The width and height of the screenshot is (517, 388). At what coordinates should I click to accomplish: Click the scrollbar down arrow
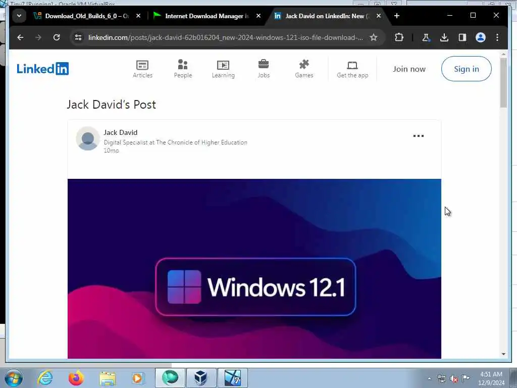(503, 354)
